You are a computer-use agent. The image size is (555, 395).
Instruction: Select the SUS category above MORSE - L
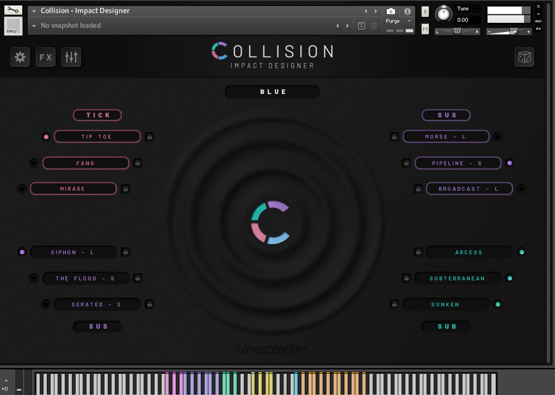446,115
